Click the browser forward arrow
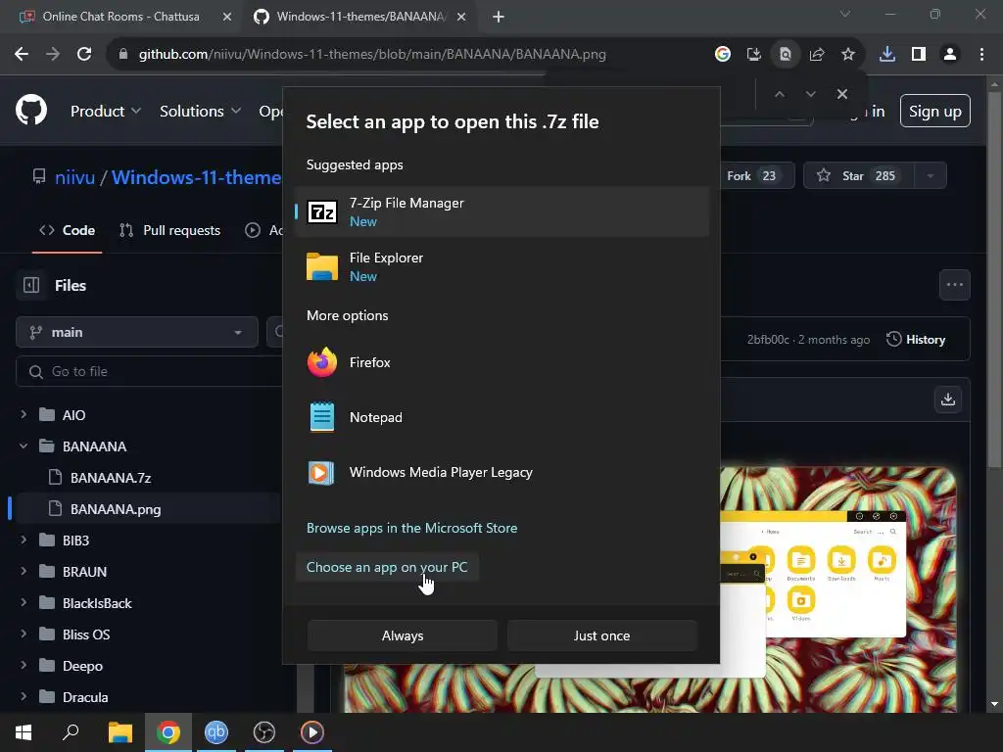The height and width of the screenshot is (752, 1003). [53, 55]
